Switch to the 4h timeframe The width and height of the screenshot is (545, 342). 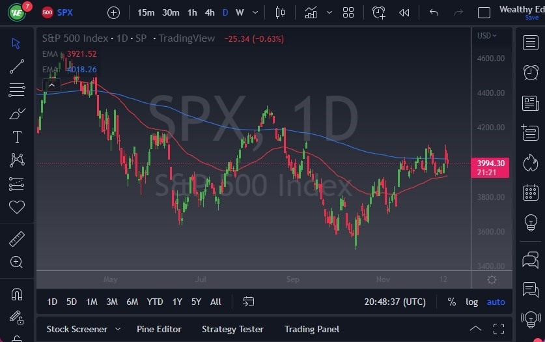pyautogui.click(x=210, y=13)
